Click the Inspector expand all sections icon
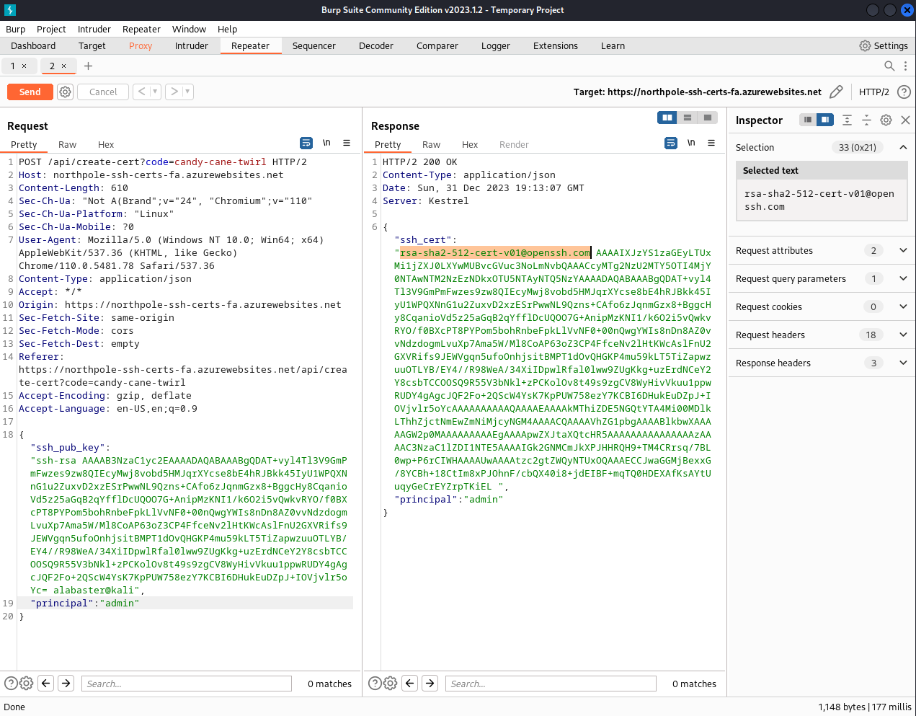The width and height of the screenshot is (916, 716). click(847, 120)
